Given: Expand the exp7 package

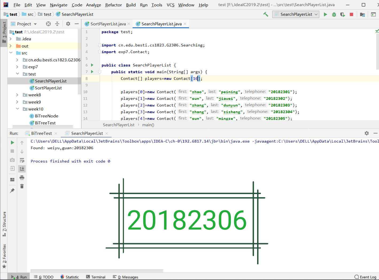Looking at the screenshot, I should point(17,67).
